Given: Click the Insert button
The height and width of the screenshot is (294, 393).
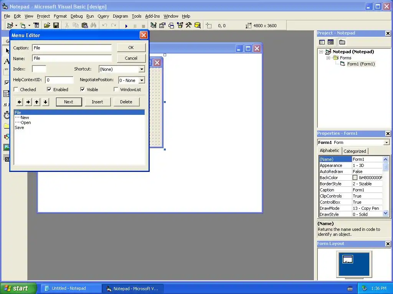Looking at the screenshot, I should pos(97,102).
